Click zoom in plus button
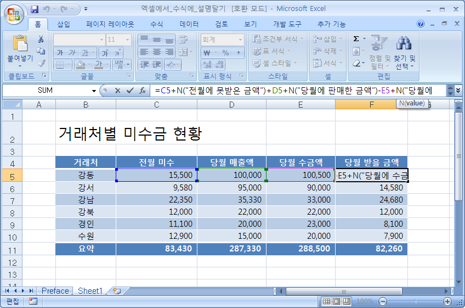 (447, 302)
